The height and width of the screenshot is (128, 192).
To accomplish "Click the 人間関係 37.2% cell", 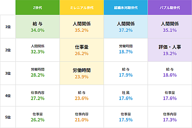I will [126, 27].
